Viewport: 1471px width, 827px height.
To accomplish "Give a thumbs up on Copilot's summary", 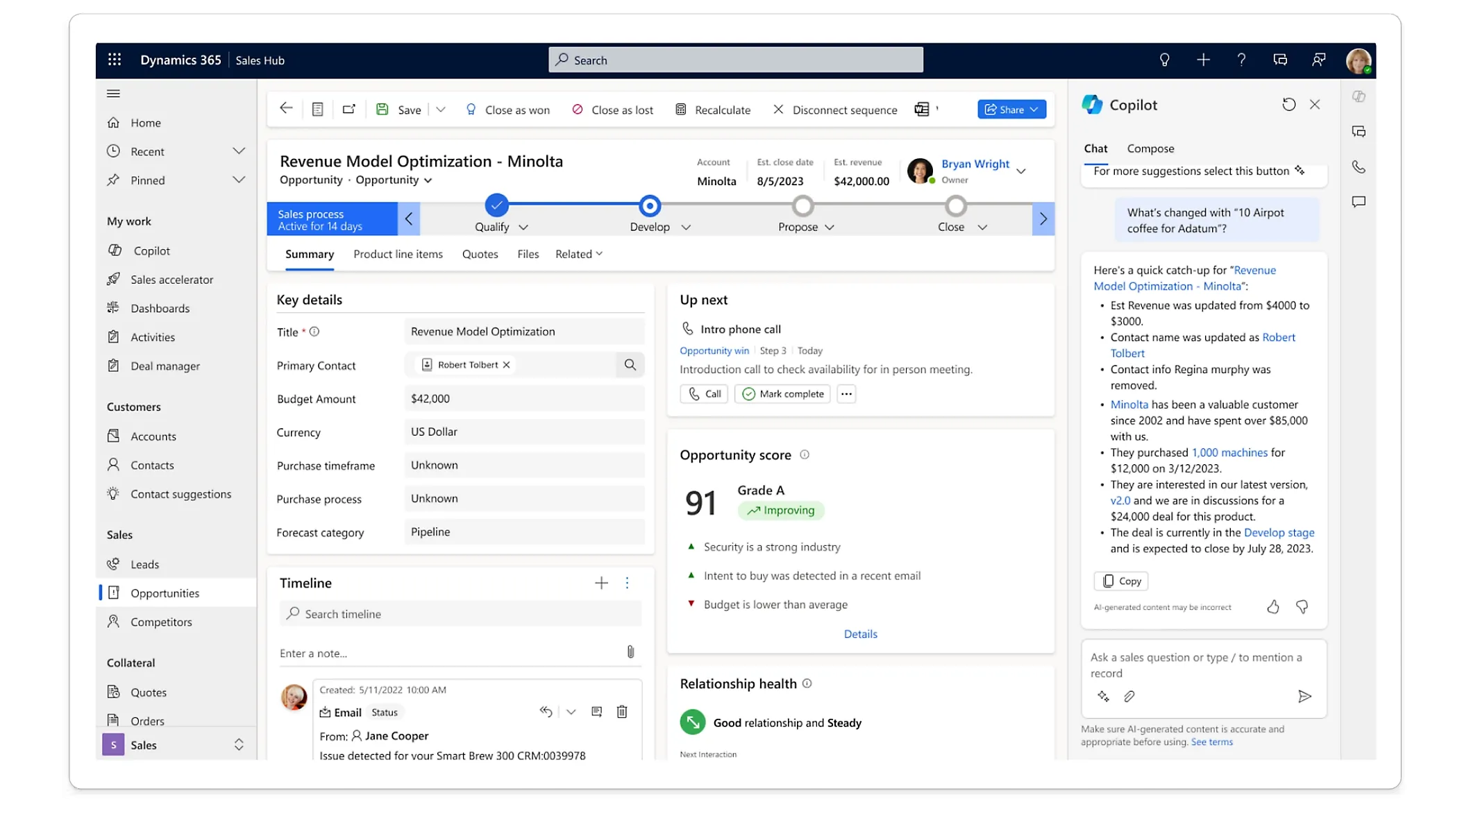I will pyautogui.click(x=1273, y=606).
